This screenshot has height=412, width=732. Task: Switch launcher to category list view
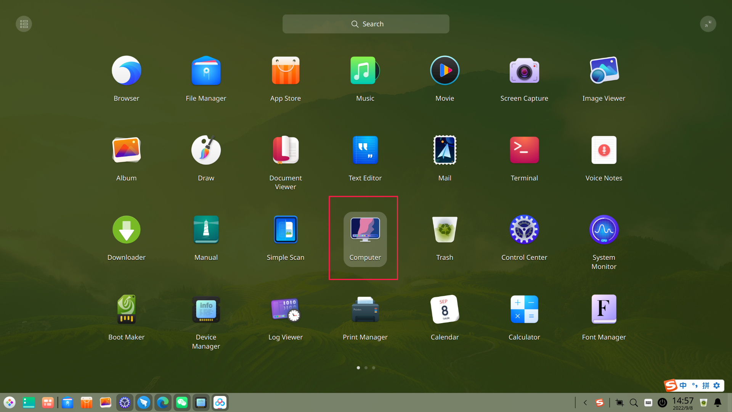(24, 24)
